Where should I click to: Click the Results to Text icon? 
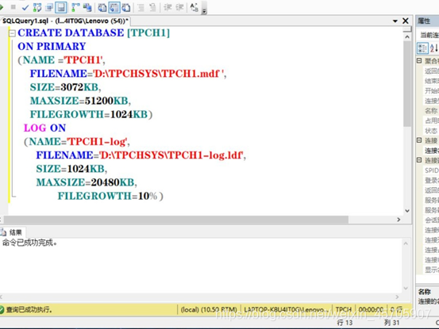(102, 8)
